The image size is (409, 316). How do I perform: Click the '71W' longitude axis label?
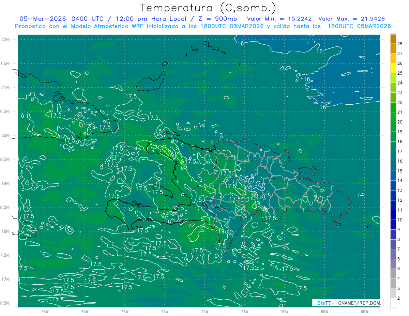pyautogui.click(x=244, y=312)
